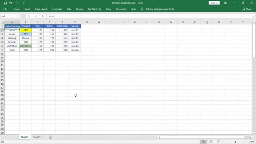Switch to Sheet2 tab
This screenshot has height=144, width=256.
tap(37, 137)
